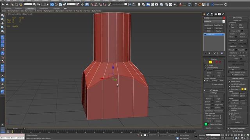Click the green Display Hard Edges color swatch
The height and width of the screenshot is (140, 250).
206,124
